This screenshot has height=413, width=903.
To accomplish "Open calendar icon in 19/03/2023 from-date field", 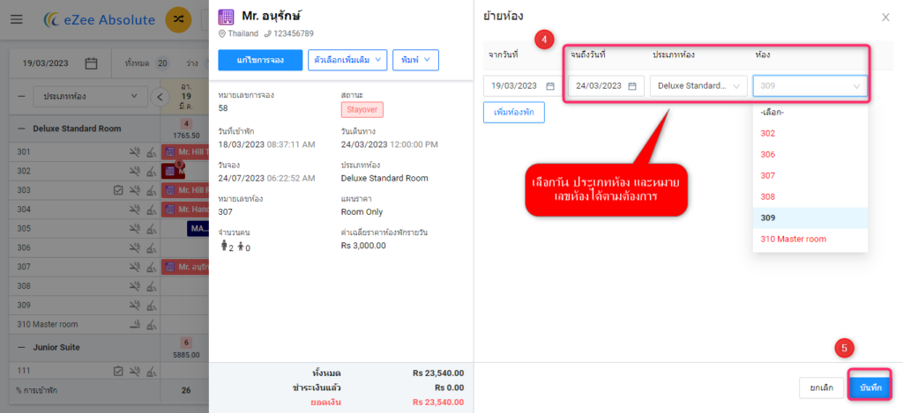I will 550,86.
